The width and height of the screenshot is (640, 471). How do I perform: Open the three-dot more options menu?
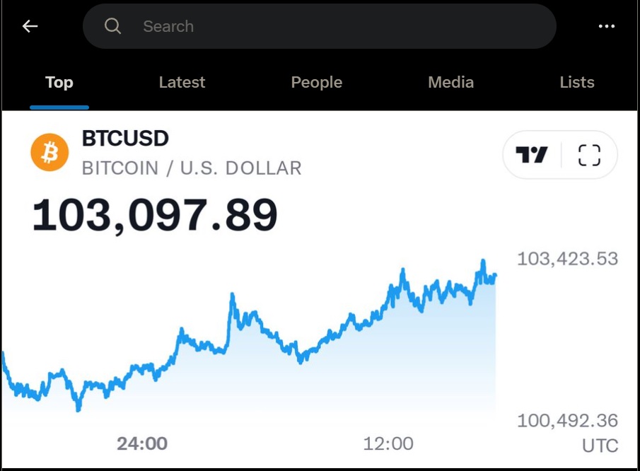(606, 27)
